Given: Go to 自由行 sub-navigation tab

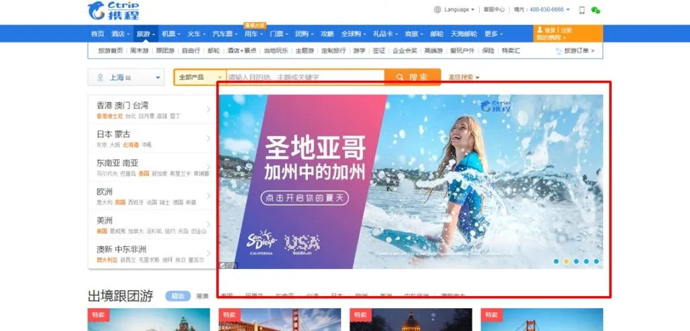Looking at the screenshot, I should 191,51.
